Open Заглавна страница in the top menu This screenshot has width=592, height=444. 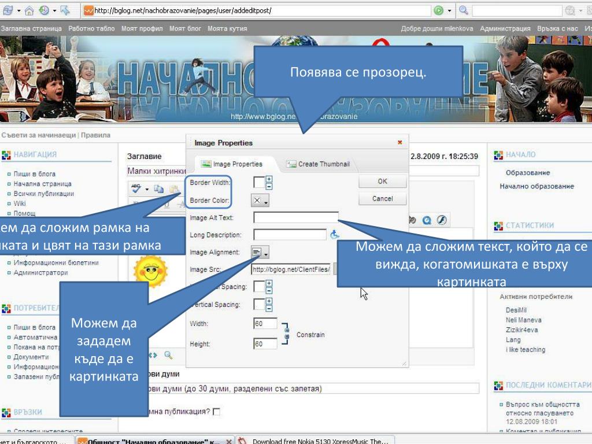pos(31,28)
